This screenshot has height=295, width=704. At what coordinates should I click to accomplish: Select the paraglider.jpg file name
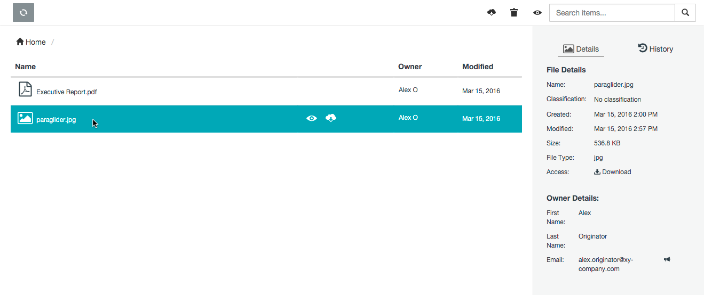coord(56,120)
